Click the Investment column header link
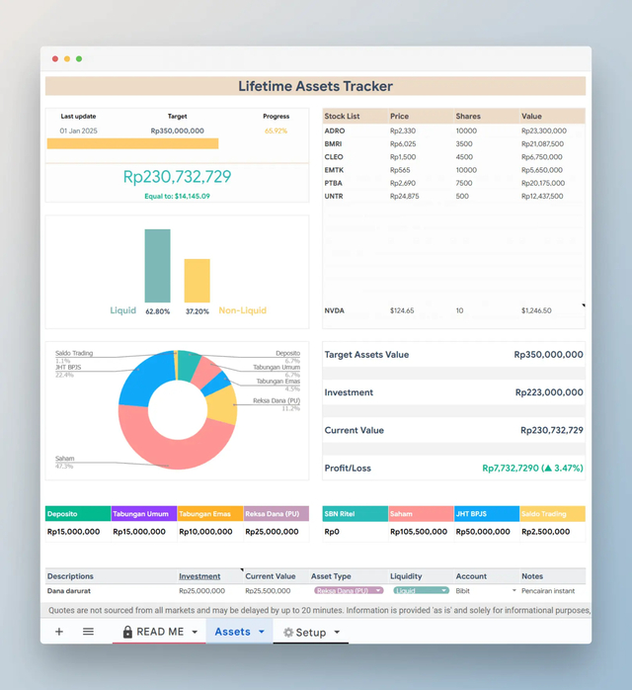632x690 pixels. (199, 576)
